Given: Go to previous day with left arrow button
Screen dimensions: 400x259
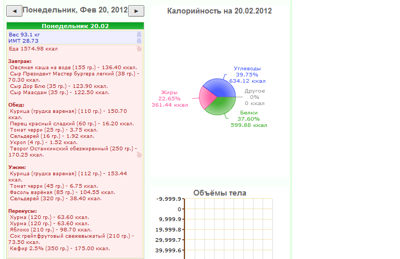Looking at the screenshot, I should pos(14,11).
